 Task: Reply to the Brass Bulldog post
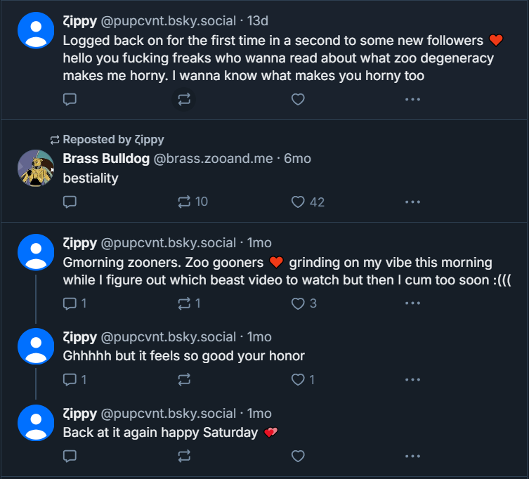pyautogui.click(x=70, y=202)
